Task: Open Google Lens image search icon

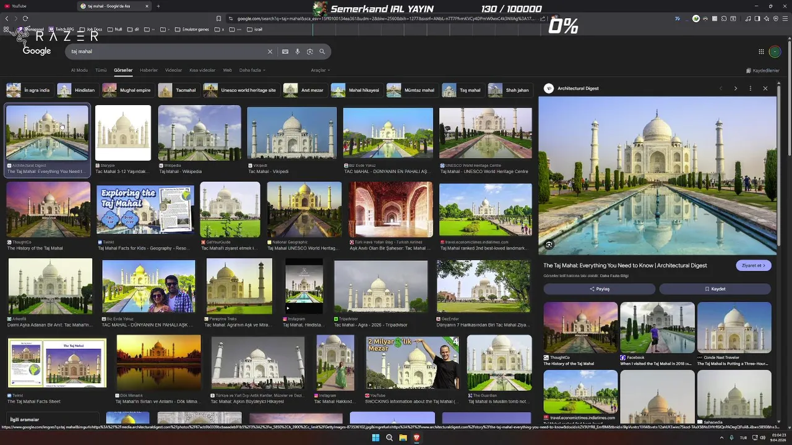Action: (x=310, y=52)
